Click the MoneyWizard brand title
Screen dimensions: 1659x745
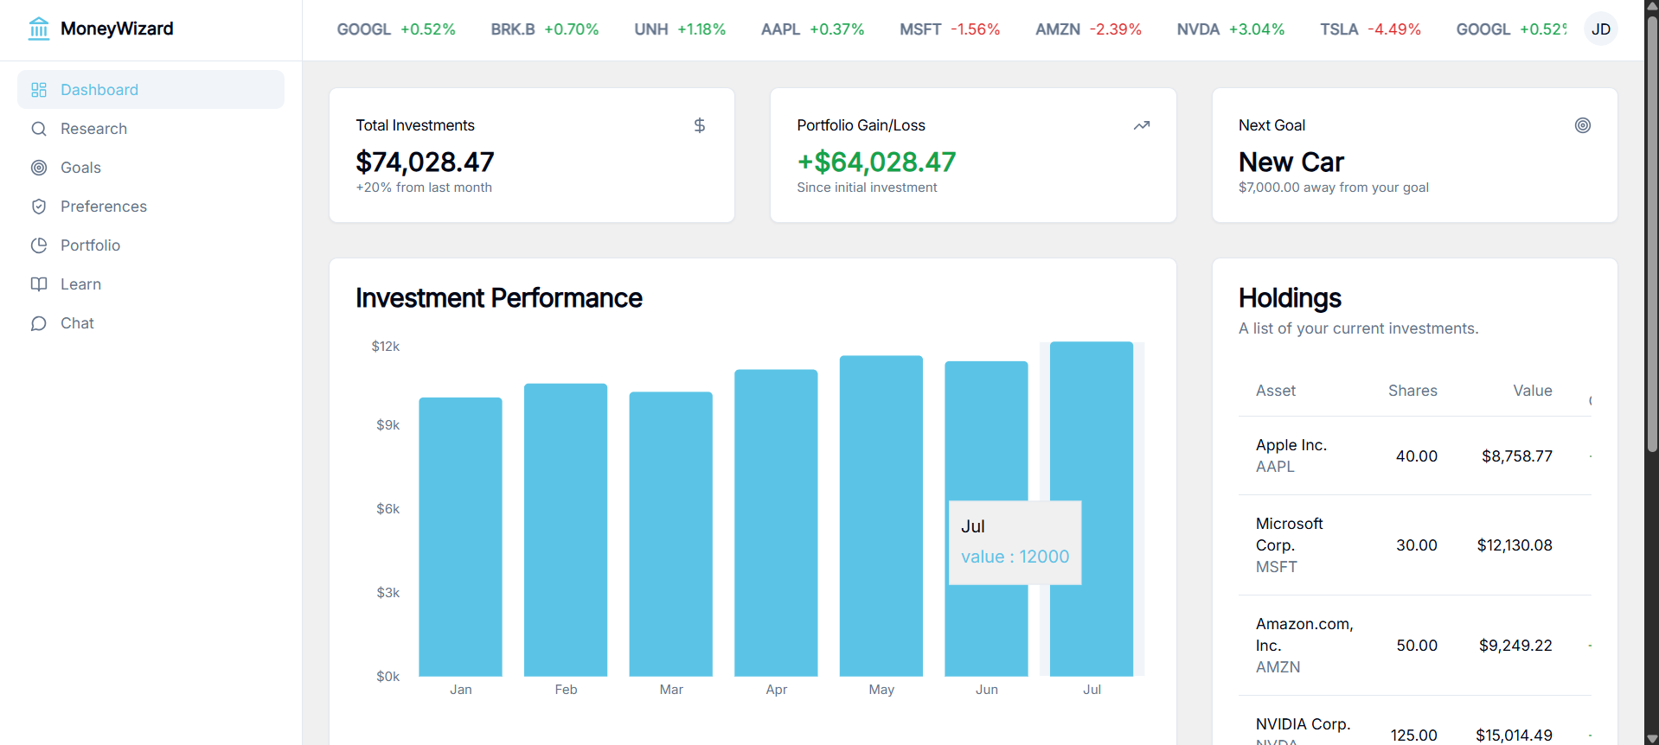[117, 29]
